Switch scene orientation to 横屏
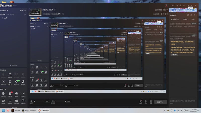Viewport: 201px width, 113px height. [x=21, y=10]
